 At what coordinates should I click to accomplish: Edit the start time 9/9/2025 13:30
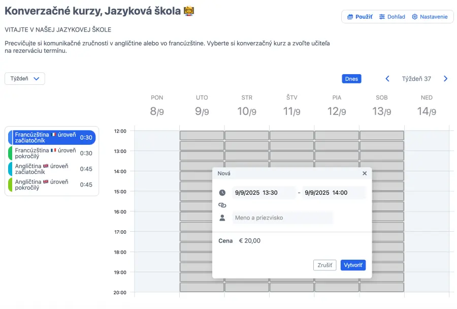[263, 193]
